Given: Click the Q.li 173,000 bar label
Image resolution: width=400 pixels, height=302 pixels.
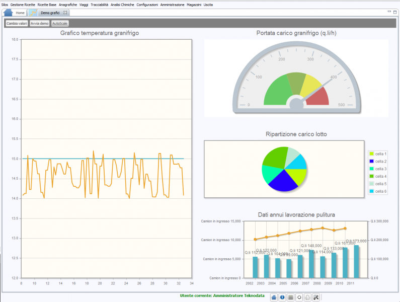Looking at the screenshot, I should (356, 241).
